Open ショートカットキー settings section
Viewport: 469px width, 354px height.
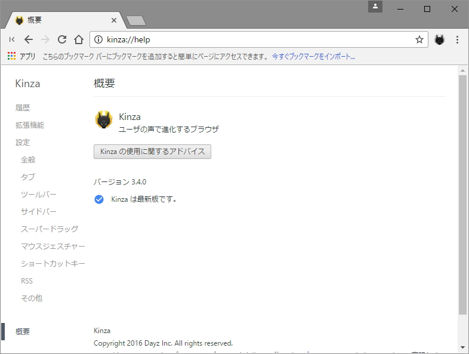tap(53, 264)
